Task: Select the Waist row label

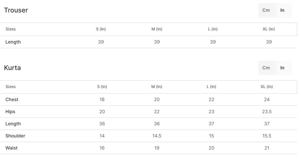Action: click(11, 148)
